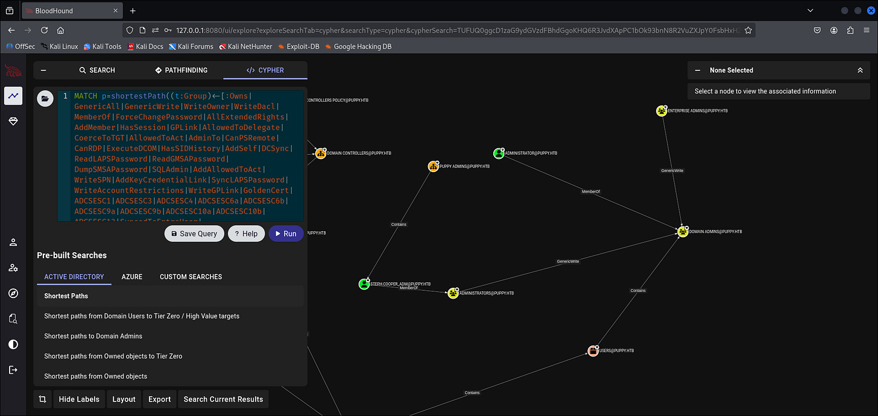Reload the page with browser refresh
The width and height of the screenshot is (878, 416).
click(44, 30)
